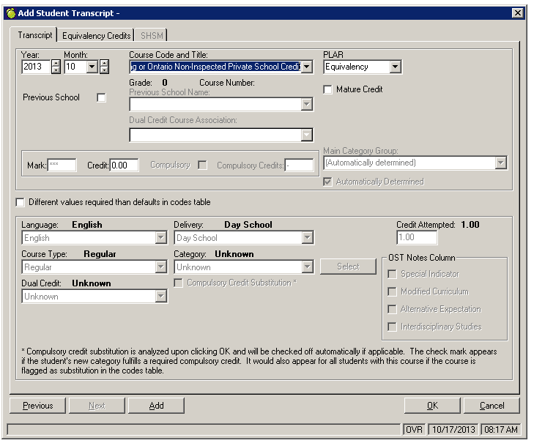Select the Transcript tab

point(35,35)
